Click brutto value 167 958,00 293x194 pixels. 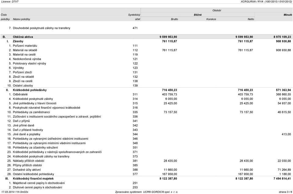pos(169,174)
